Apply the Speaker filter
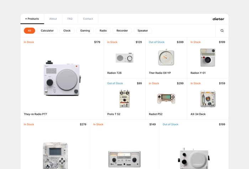Viewport: 249px width, 169px height. (143, 31)
